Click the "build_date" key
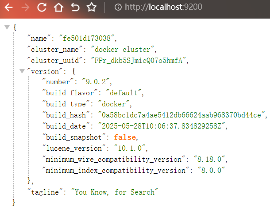Screen dimensions: 270x207 (66, 126)
